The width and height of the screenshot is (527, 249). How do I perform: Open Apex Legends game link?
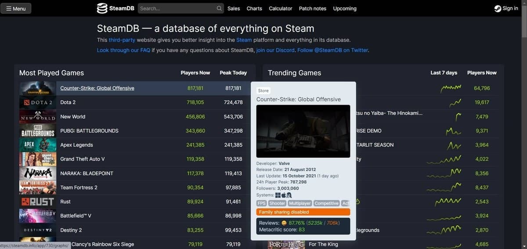pyautogui.click(x=76, y=145)
